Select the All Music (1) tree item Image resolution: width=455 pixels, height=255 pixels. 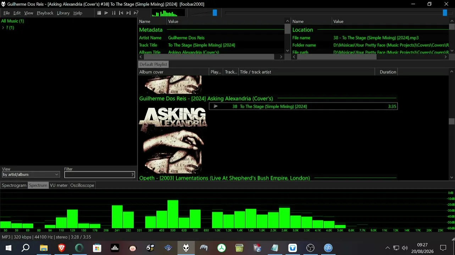(12, 21)
